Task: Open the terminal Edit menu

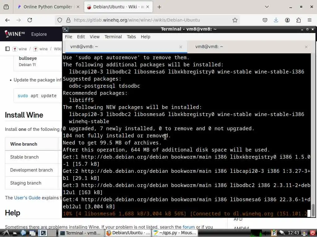Action: pyautogui.click(x=81, y=37)
